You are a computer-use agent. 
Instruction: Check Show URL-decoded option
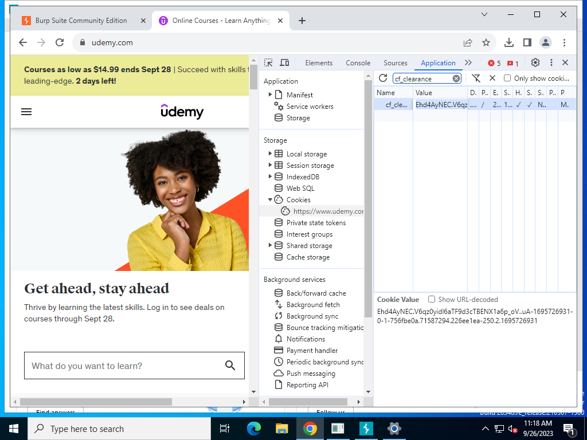432,299
